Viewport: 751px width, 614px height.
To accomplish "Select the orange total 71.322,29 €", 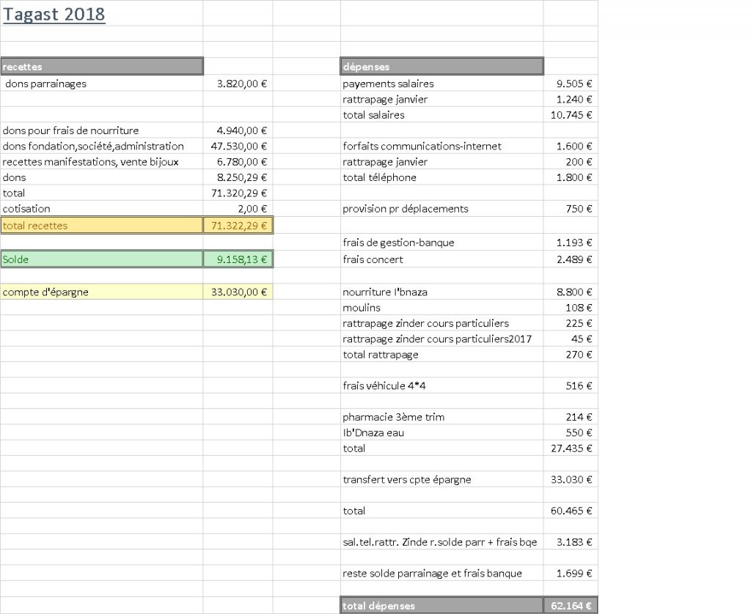I will click(238, 226).
